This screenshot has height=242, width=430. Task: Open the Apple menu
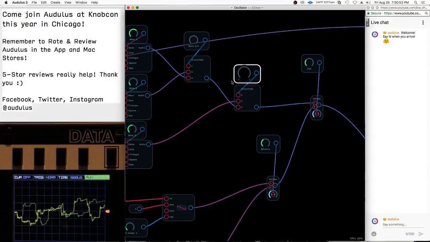click(x=6, y=2)
